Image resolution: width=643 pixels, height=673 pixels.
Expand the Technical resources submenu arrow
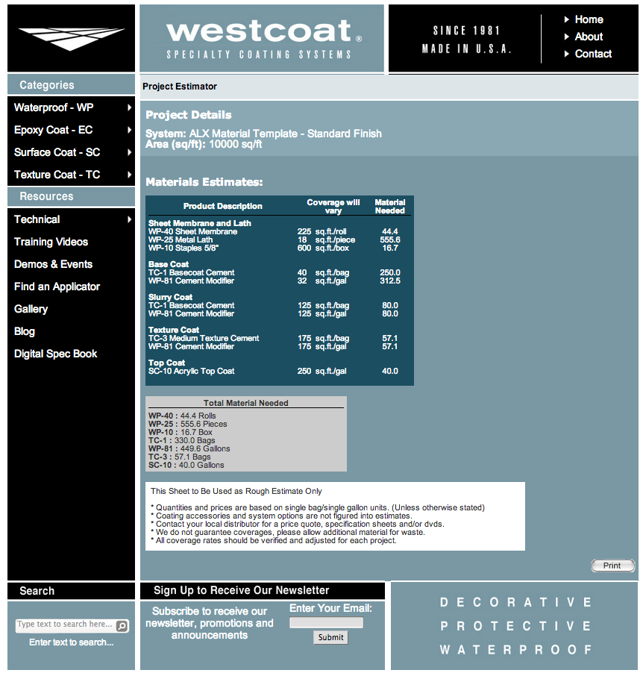point(129,219)
